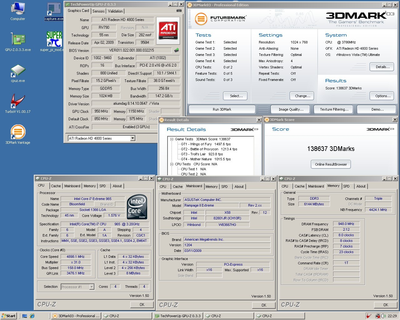
Task: Click results Options button in 3DMark03
Action: click(x=382, y=96)
